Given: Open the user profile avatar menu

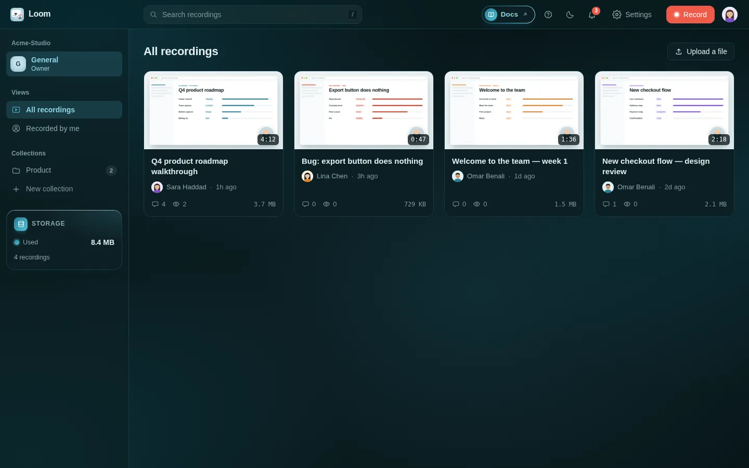Looking at the screenshot, I should click(730, 15).
